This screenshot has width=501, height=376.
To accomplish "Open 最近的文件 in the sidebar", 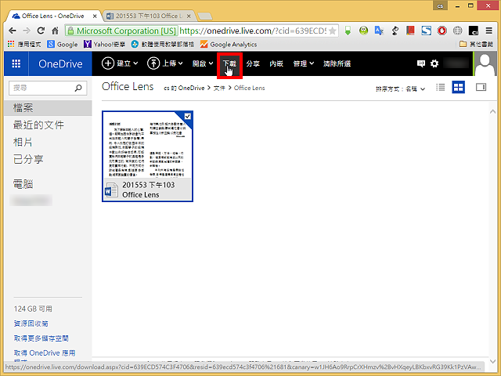I will (38, 125).
